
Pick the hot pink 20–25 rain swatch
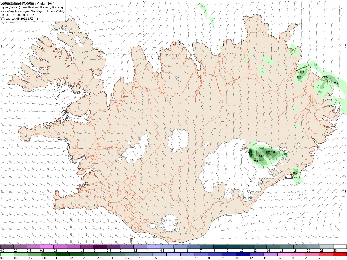click(x=311, y=254)
